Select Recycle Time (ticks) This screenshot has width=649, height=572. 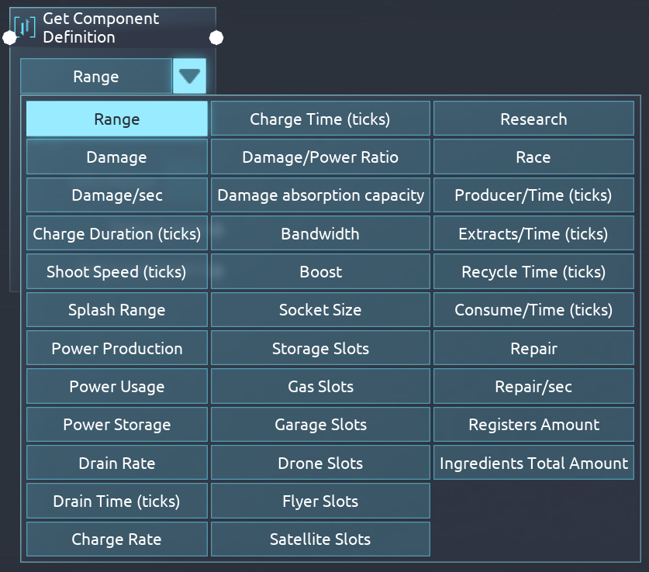533,271
